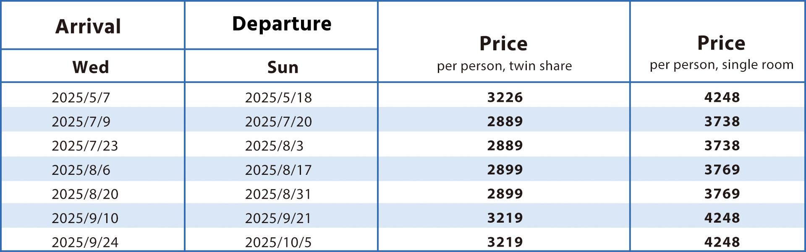The width and height of the screenshot is (806, 252).
Task: Select arrival date 2025/9/24
Action: pyautogui.click(x=85, y=242)
